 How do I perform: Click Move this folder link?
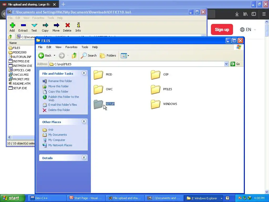tap(59, 86)
